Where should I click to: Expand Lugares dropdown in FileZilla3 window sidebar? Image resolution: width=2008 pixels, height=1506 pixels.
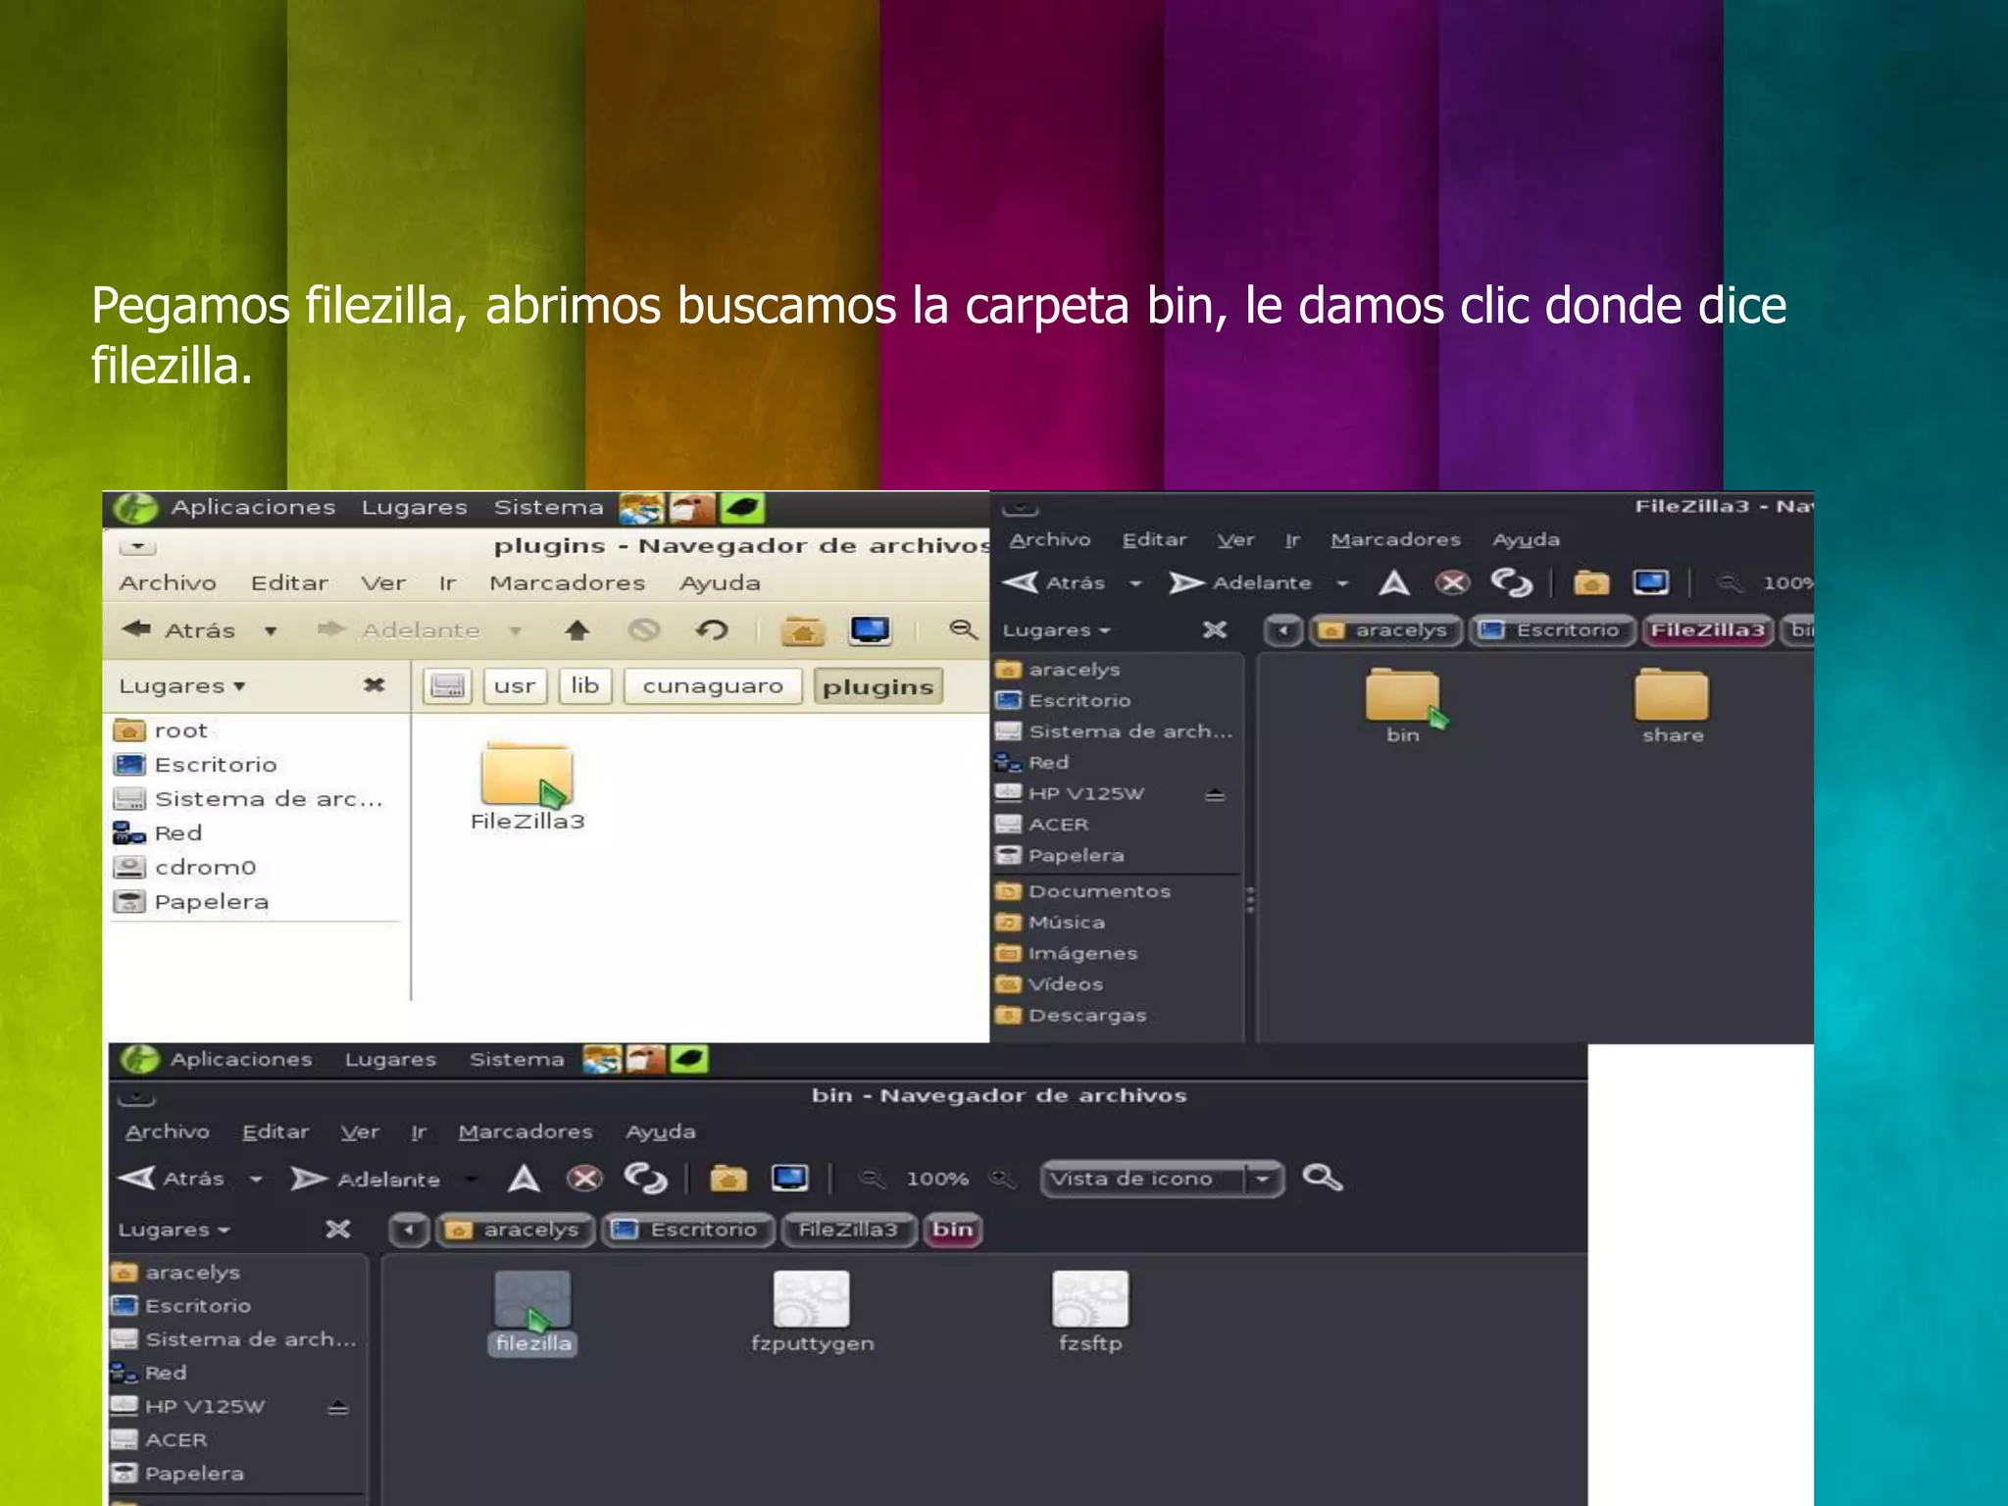[x=1056, y=630]
